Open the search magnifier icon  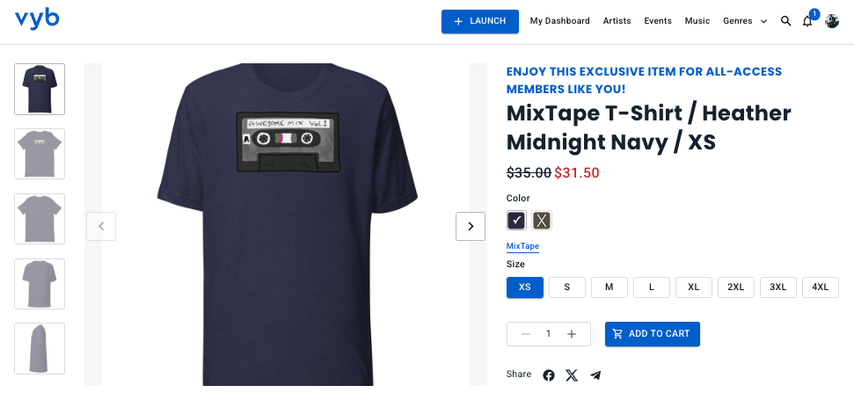coord(786,21)
